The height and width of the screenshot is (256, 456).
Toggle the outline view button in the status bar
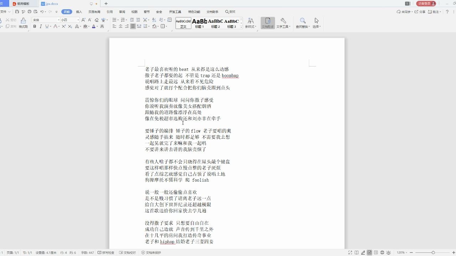pos(376,252)
